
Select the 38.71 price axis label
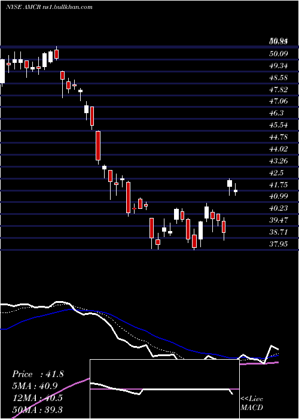tap(279, 232)
